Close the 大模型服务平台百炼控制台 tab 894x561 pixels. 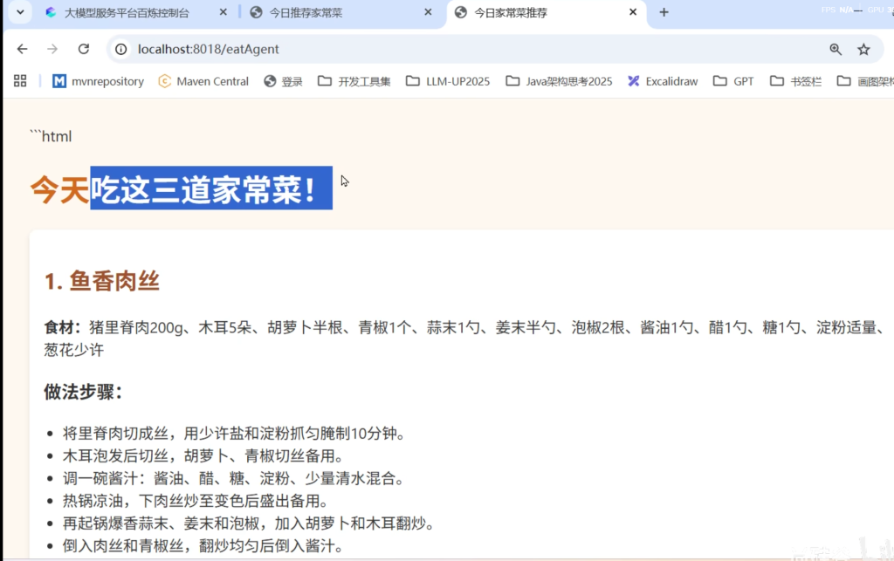click(224, 12)
